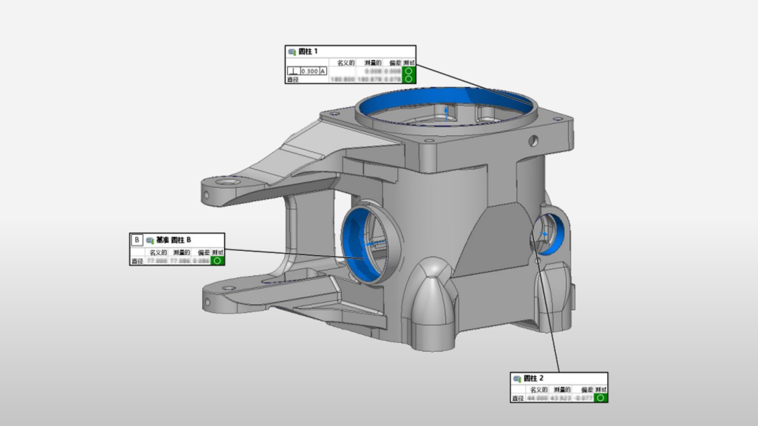Click the 0.300 tolerance value in 圆柱 1
The image size is (758, 426).
(x=310, y=71)
